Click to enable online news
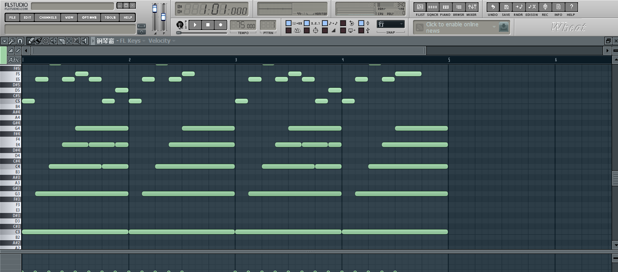Image resolution: width=618 pixels, height=272 pixels. [454, 27]
